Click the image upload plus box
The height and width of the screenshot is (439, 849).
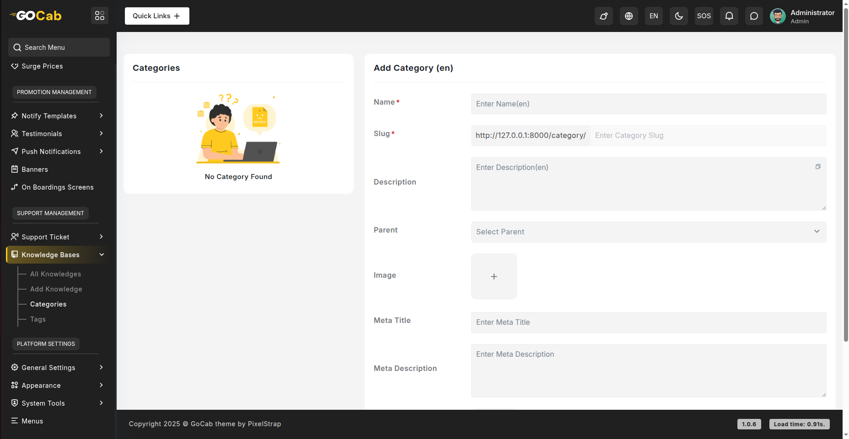click(x=494, y=276)
